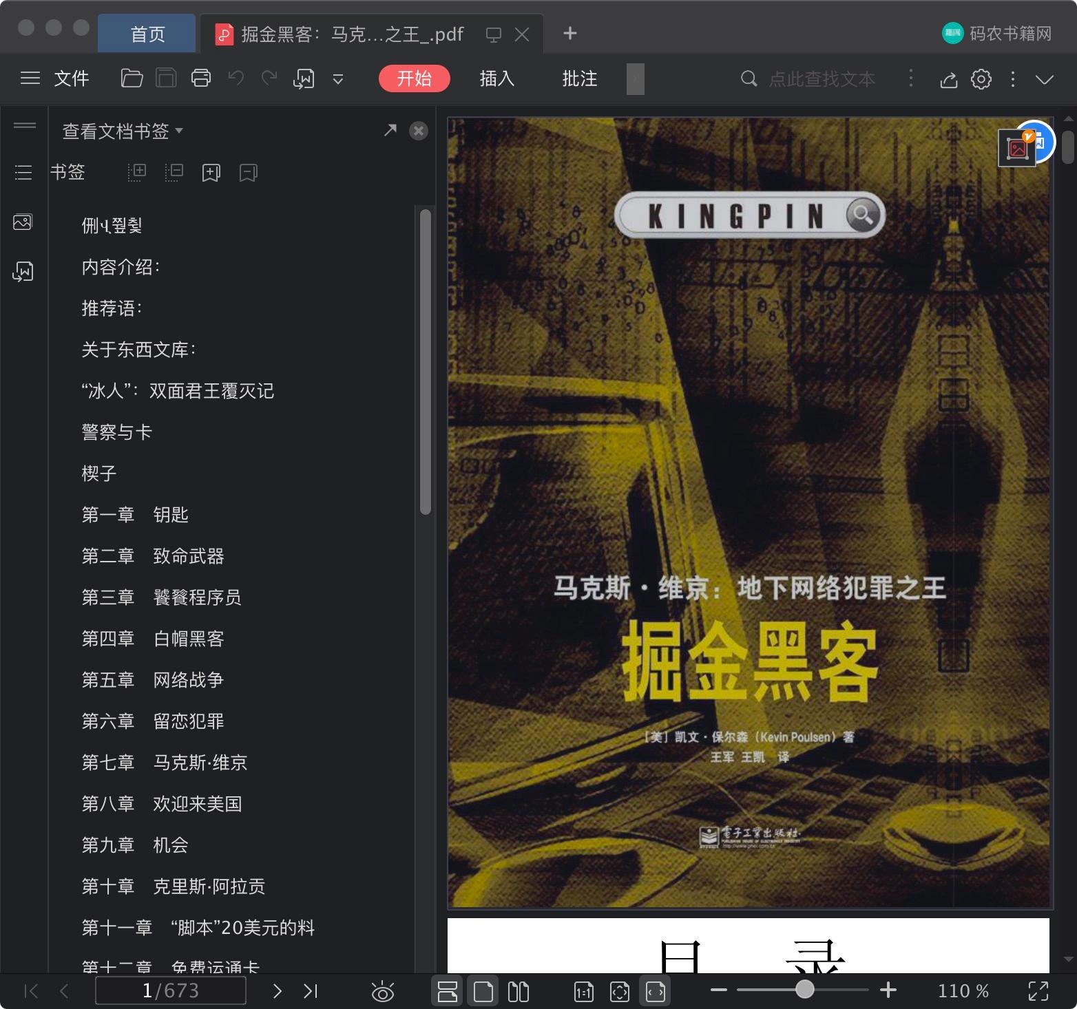Go to next page arrow
Viewport: 1077px width, 1009px height.
point(277,991)
